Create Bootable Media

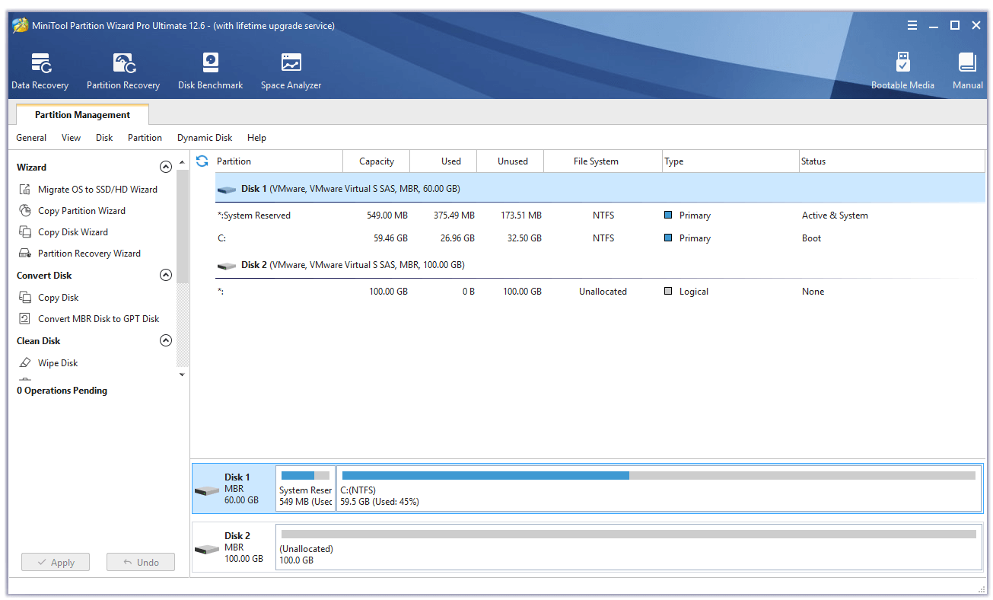pos(902,72)
